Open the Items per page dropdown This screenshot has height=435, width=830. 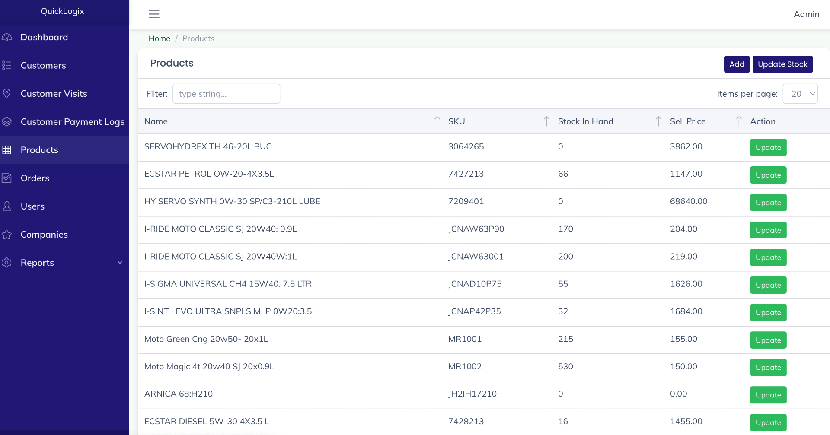coord(800,94)
